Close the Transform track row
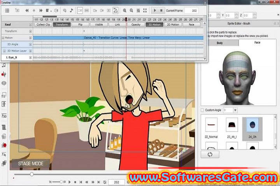The image size is (280, 186). [x=30, y=31]
